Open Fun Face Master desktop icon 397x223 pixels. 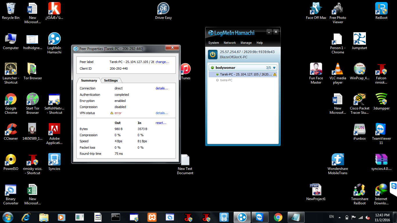(x=316, y=73)
